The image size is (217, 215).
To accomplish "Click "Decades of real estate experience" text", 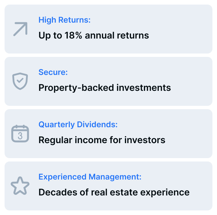I will (x=114, y=192).
